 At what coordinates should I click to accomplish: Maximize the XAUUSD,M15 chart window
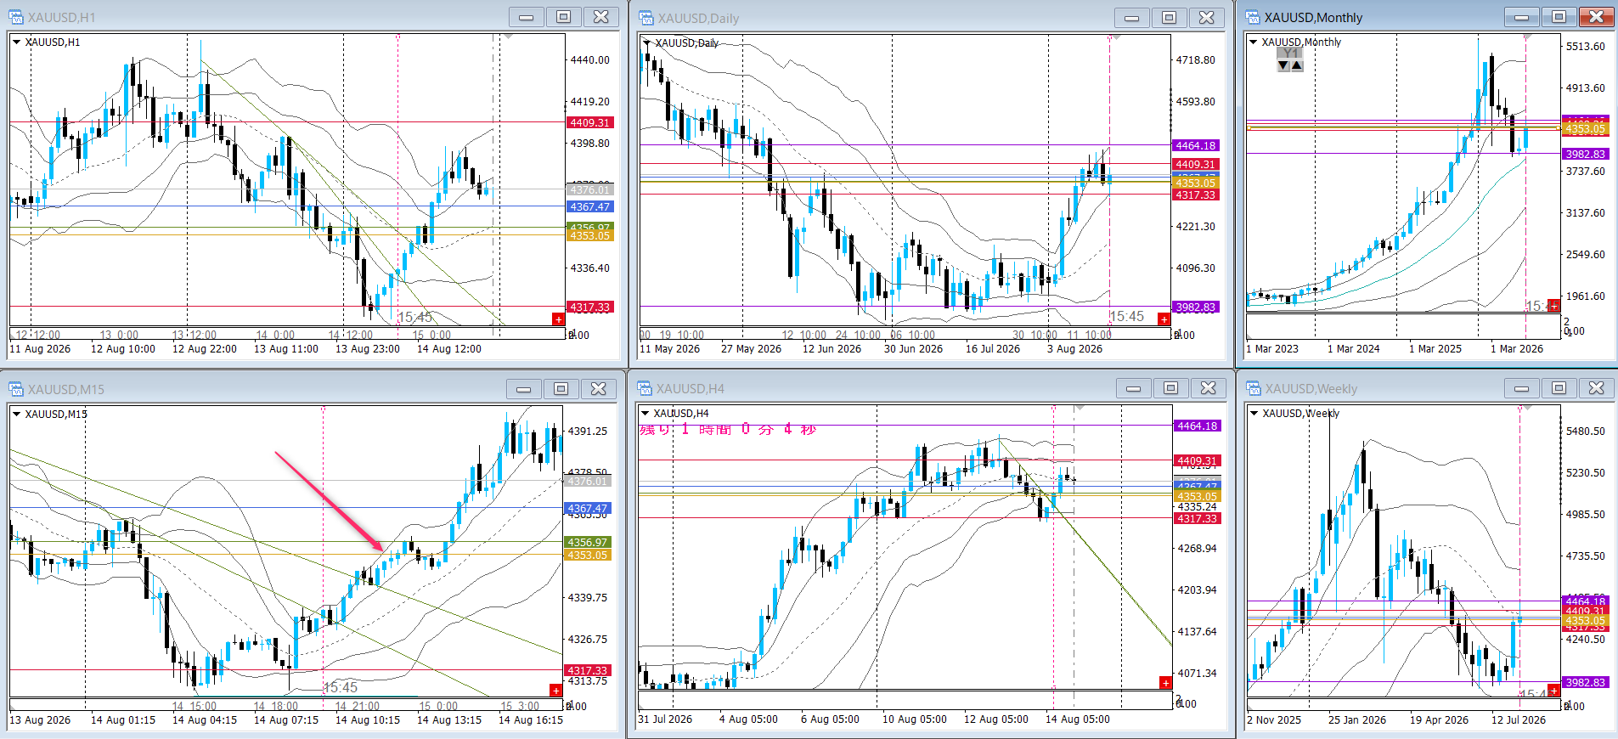click(561, 389)
